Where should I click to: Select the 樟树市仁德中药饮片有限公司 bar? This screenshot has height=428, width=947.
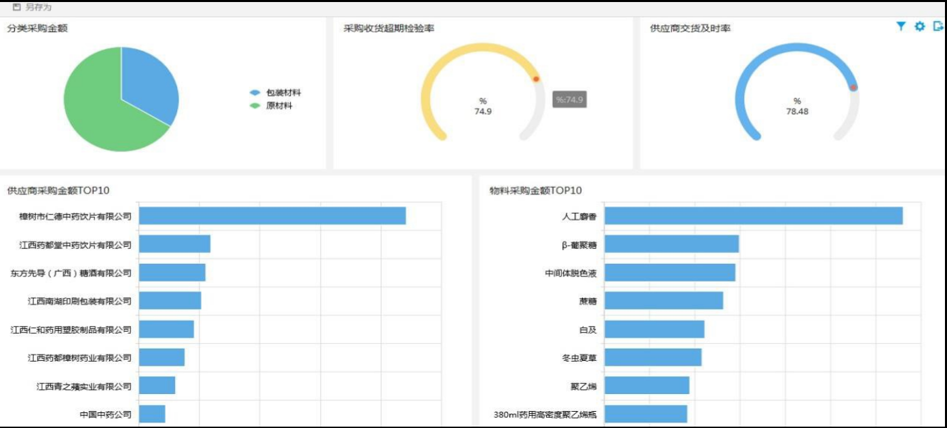pyautogui.click(x=272, y=216)
